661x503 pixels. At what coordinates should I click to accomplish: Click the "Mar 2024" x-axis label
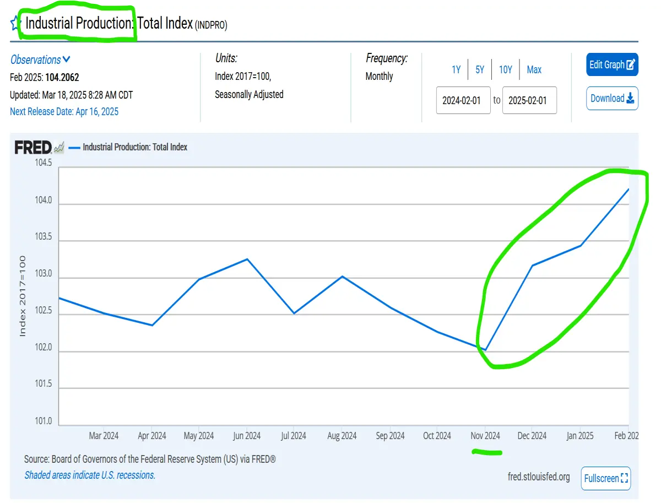pyautogui.click(x=104, y=436)
